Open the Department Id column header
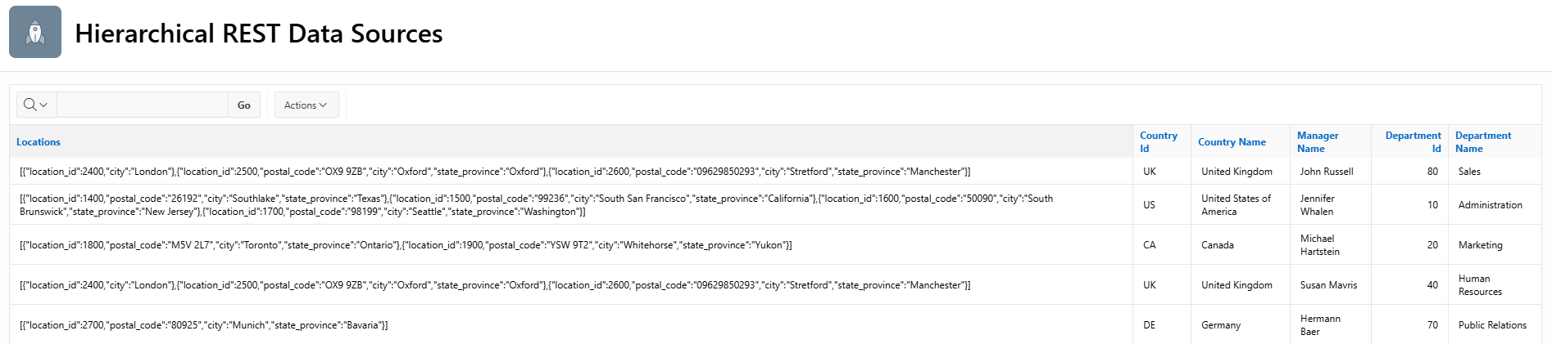The height and width of the screenshot is (344, 1552). pos(1413,142)
